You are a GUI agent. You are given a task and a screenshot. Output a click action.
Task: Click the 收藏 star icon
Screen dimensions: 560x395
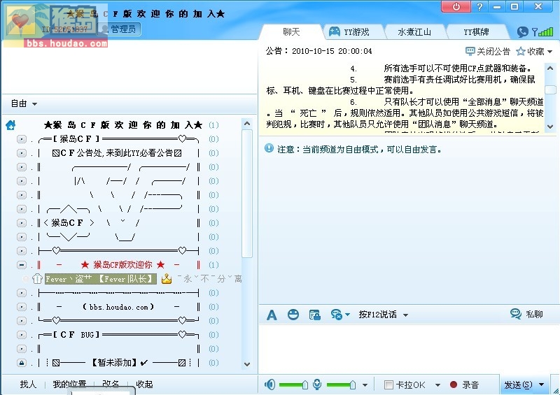[x=520, y=51]
